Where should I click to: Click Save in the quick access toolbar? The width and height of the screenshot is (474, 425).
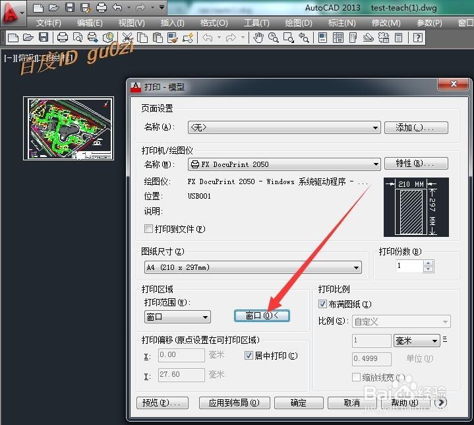[x=70, y=7]
